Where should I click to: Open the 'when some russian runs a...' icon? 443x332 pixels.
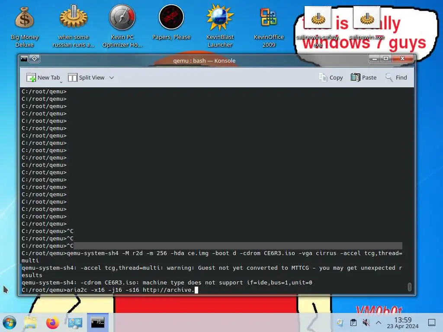click(x=73, y=27)
